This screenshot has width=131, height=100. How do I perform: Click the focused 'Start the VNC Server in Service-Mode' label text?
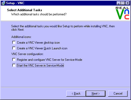40,65
